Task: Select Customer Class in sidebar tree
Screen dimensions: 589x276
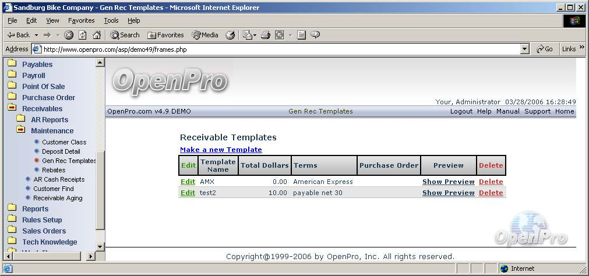Action: (x=64, y=142)
